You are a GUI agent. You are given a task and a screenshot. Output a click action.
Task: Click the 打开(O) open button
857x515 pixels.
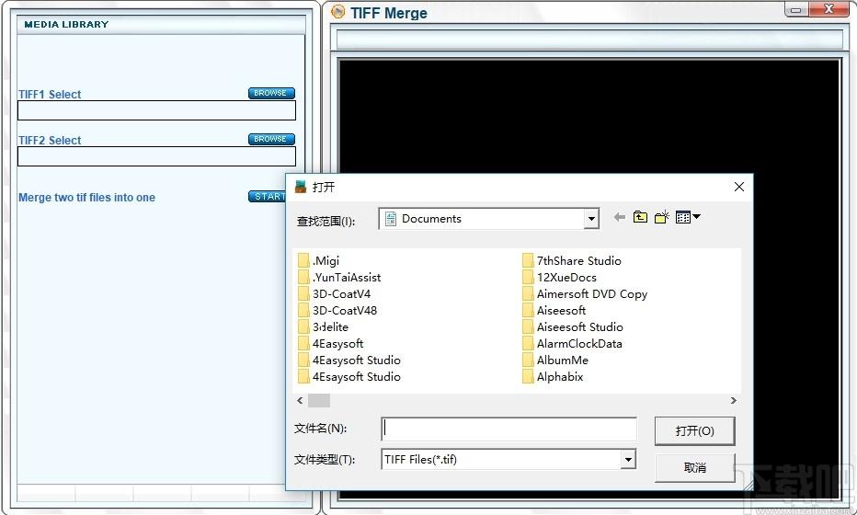pos(694,430)
